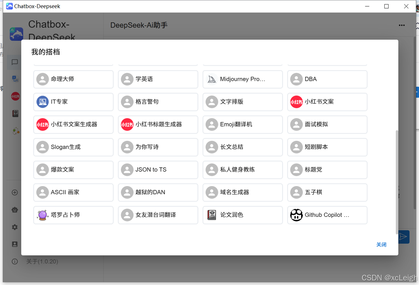Close the dialog with 关闭

tap(381, 245)
